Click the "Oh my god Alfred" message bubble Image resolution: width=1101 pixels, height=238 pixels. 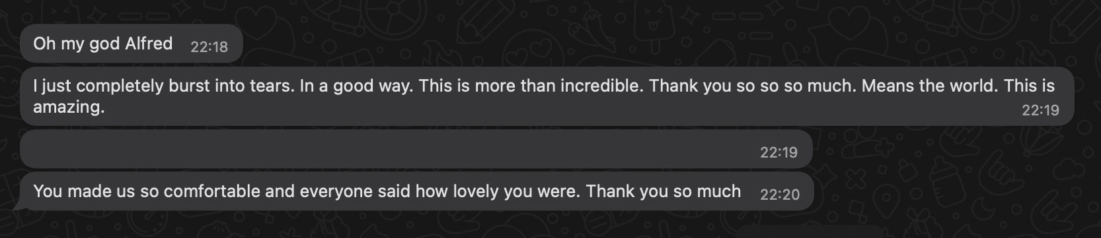[x=132, y=44]
